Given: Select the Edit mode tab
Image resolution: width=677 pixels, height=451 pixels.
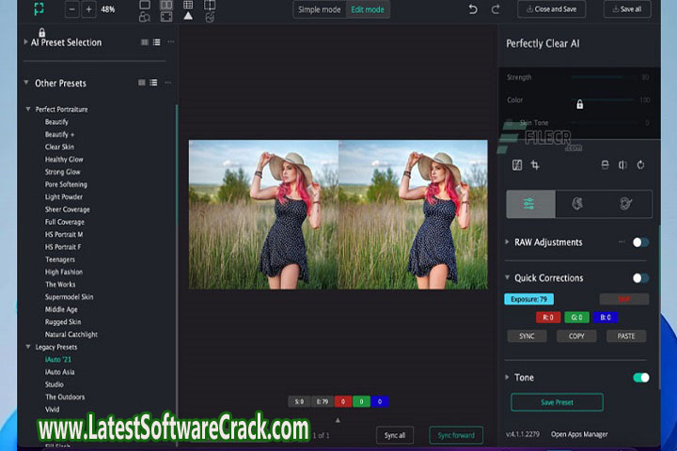Looking at the screenshot, I should tap(369, 9).
